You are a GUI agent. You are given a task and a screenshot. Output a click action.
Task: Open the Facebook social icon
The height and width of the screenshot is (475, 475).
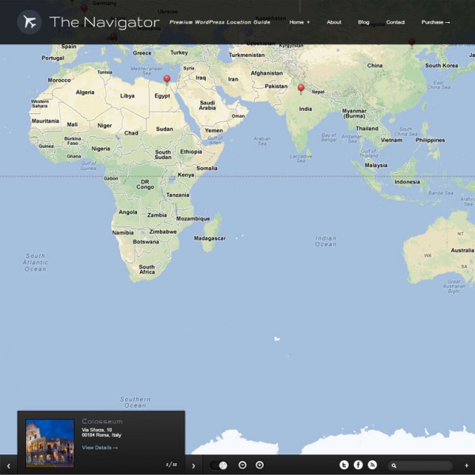tap(358, 465)
